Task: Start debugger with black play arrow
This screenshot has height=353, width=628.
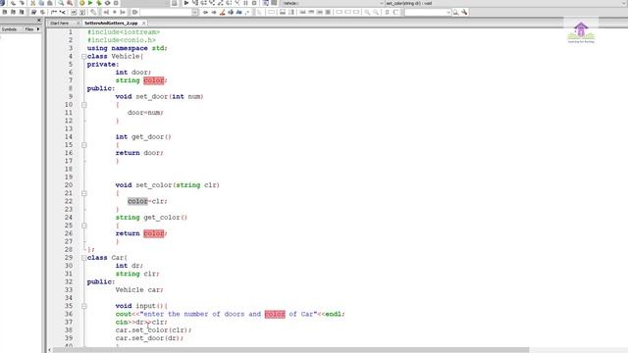Action: (186, 3)
